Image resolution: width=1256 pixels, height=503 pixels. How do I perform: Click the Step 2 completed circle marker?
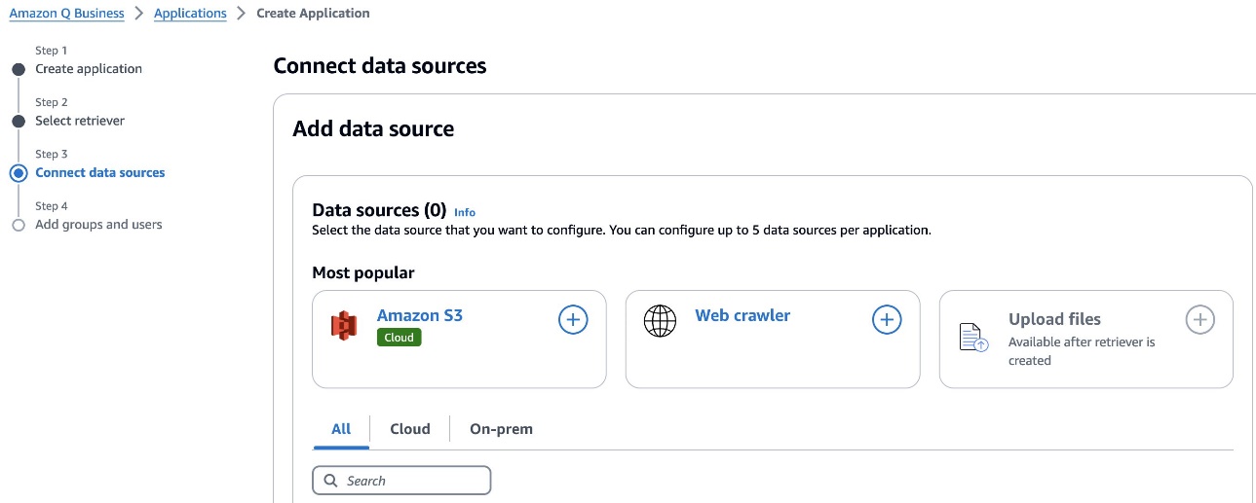[18, 122]
